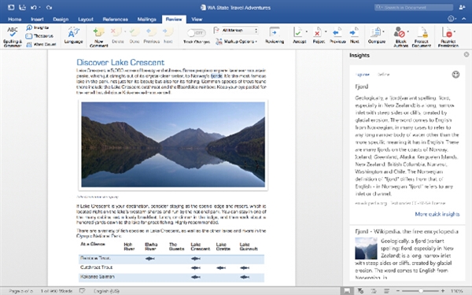This screenshot has width=472, height=295.
Task: Open the sidebar layout icon in title bar
Action: (x=10, y=7)
